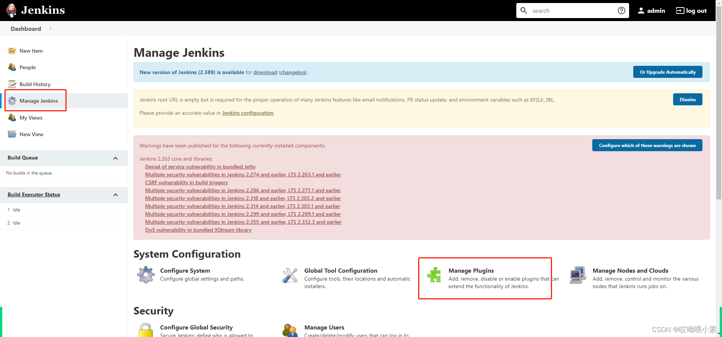Click Configure which of these warnings are shown

[x=647, y=145]
